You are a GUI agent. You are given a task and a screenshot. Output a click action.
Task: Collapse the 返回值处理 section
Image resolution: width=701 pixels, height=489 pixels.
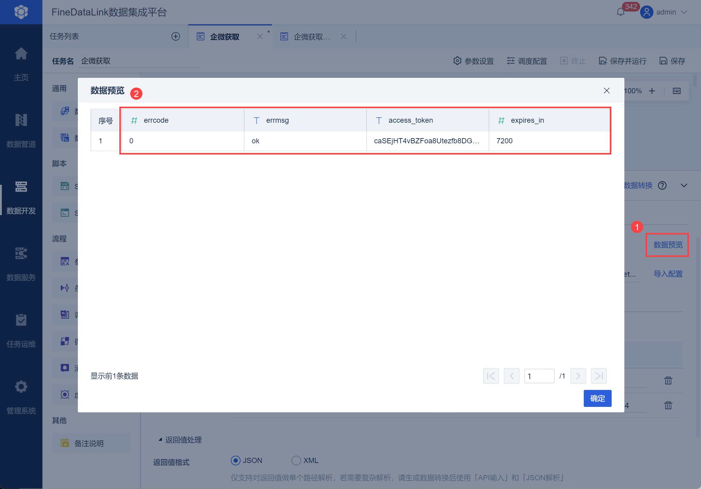161,440
